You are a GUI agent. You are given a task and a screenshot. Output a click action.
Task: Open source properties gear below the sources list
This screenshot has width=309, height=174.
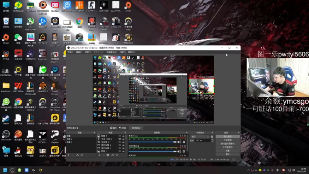(108, 155)
